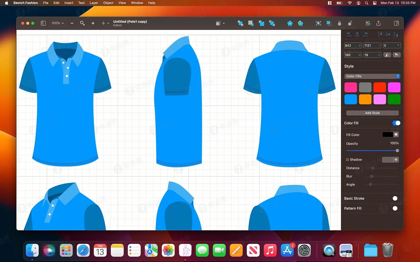Open the artboard preset dropdown in the toolbar

[x=220, y=23]
